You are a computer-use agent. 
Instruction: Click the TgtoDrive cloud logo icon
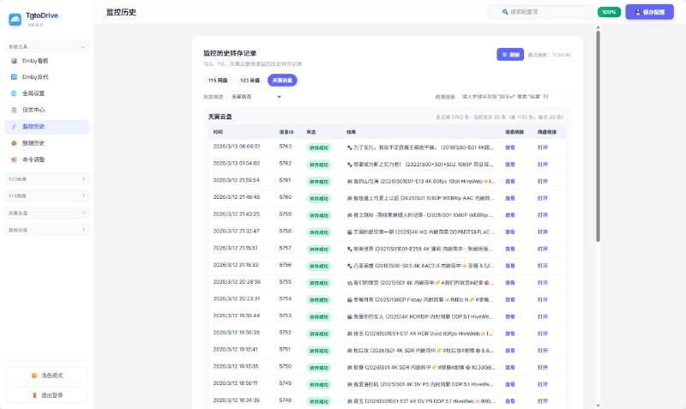pos(15,19)
